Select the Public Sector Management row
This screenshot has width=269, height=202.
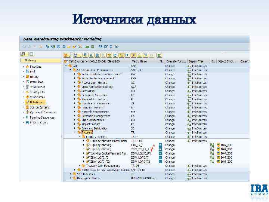pyautogui.click(x=98, y=78)
